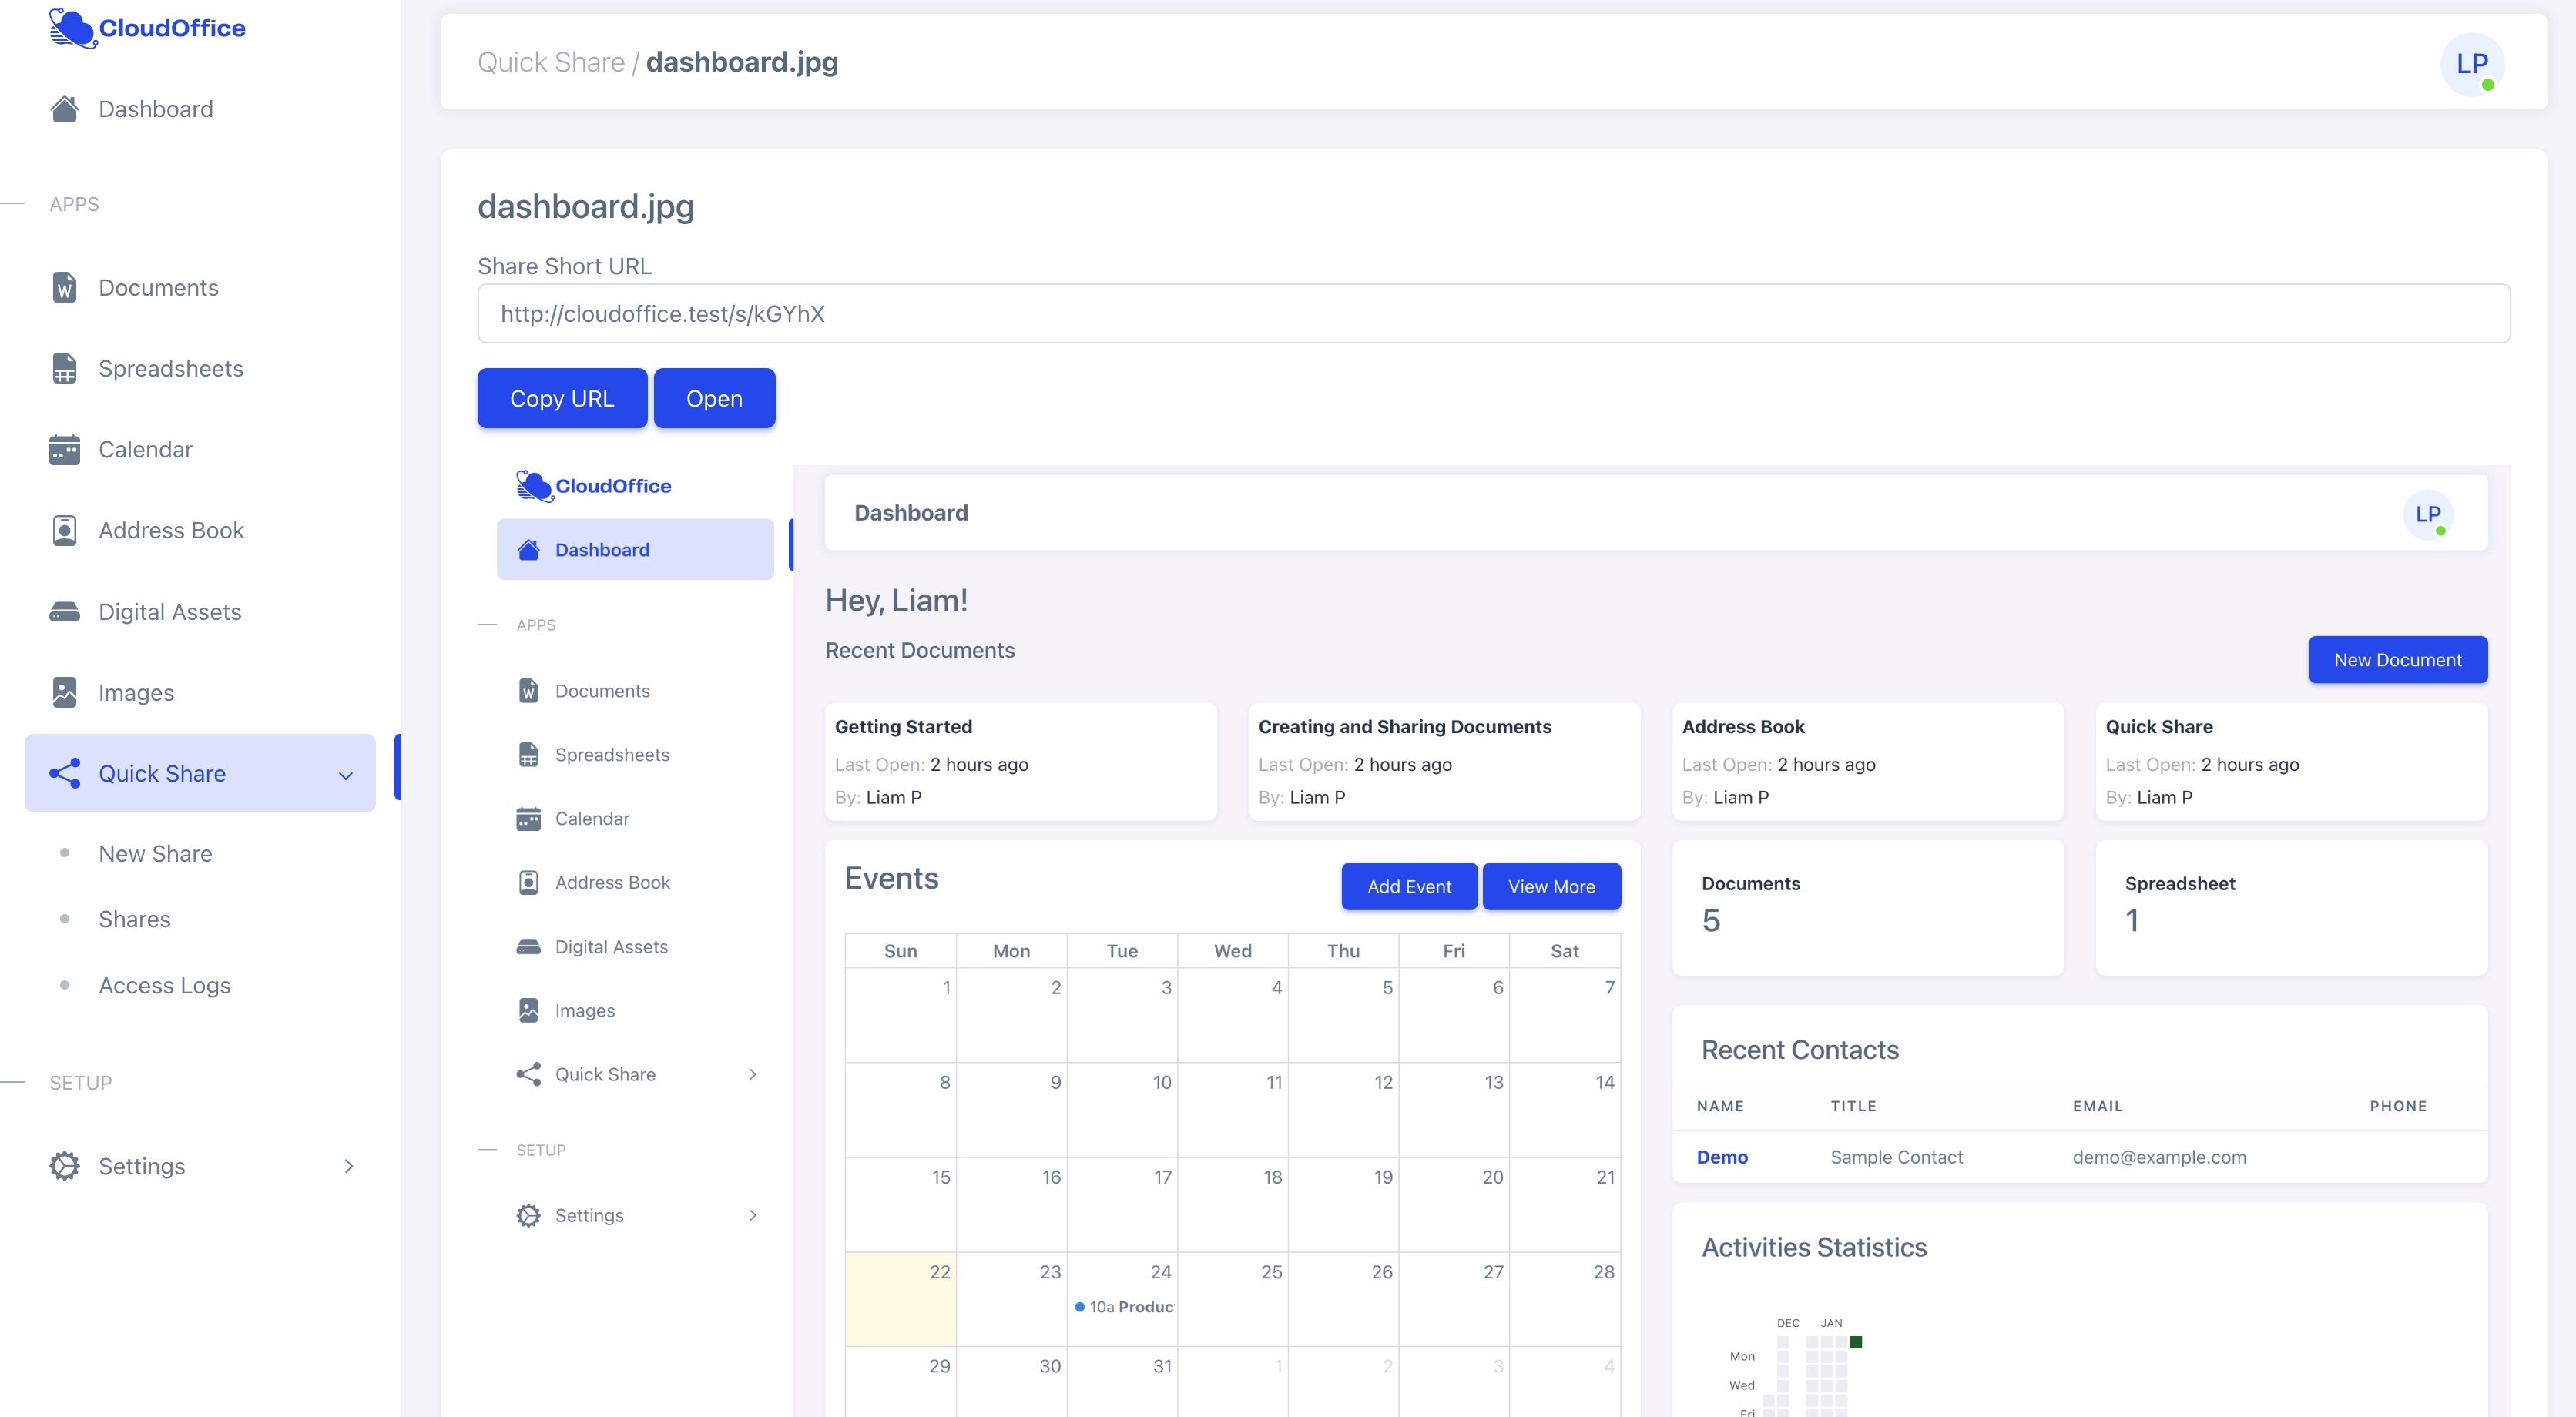Click the Address Book icon in the preview sidebar
The image size is (2576, 1417).
point(528,883)
